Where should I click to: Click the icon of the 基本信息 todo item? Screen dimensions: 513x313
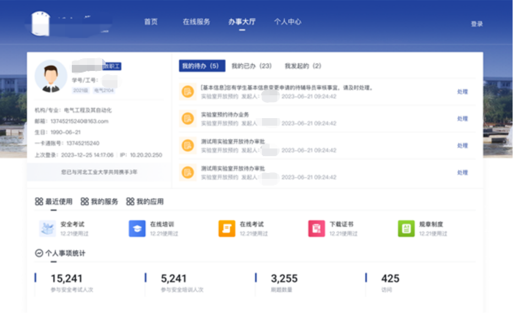(x=187, y=92)
